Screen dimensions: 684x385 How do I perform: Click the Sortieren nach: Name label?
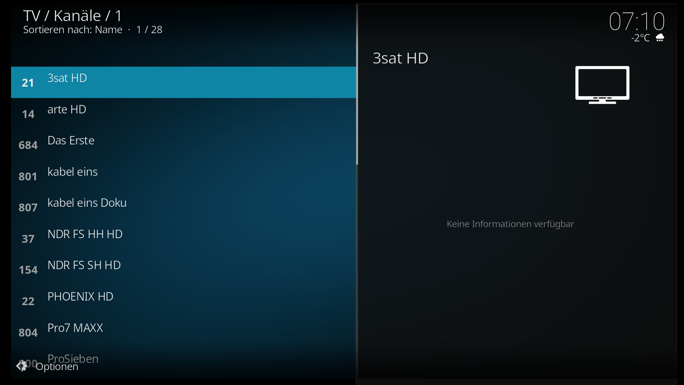[x=73, y=30]
